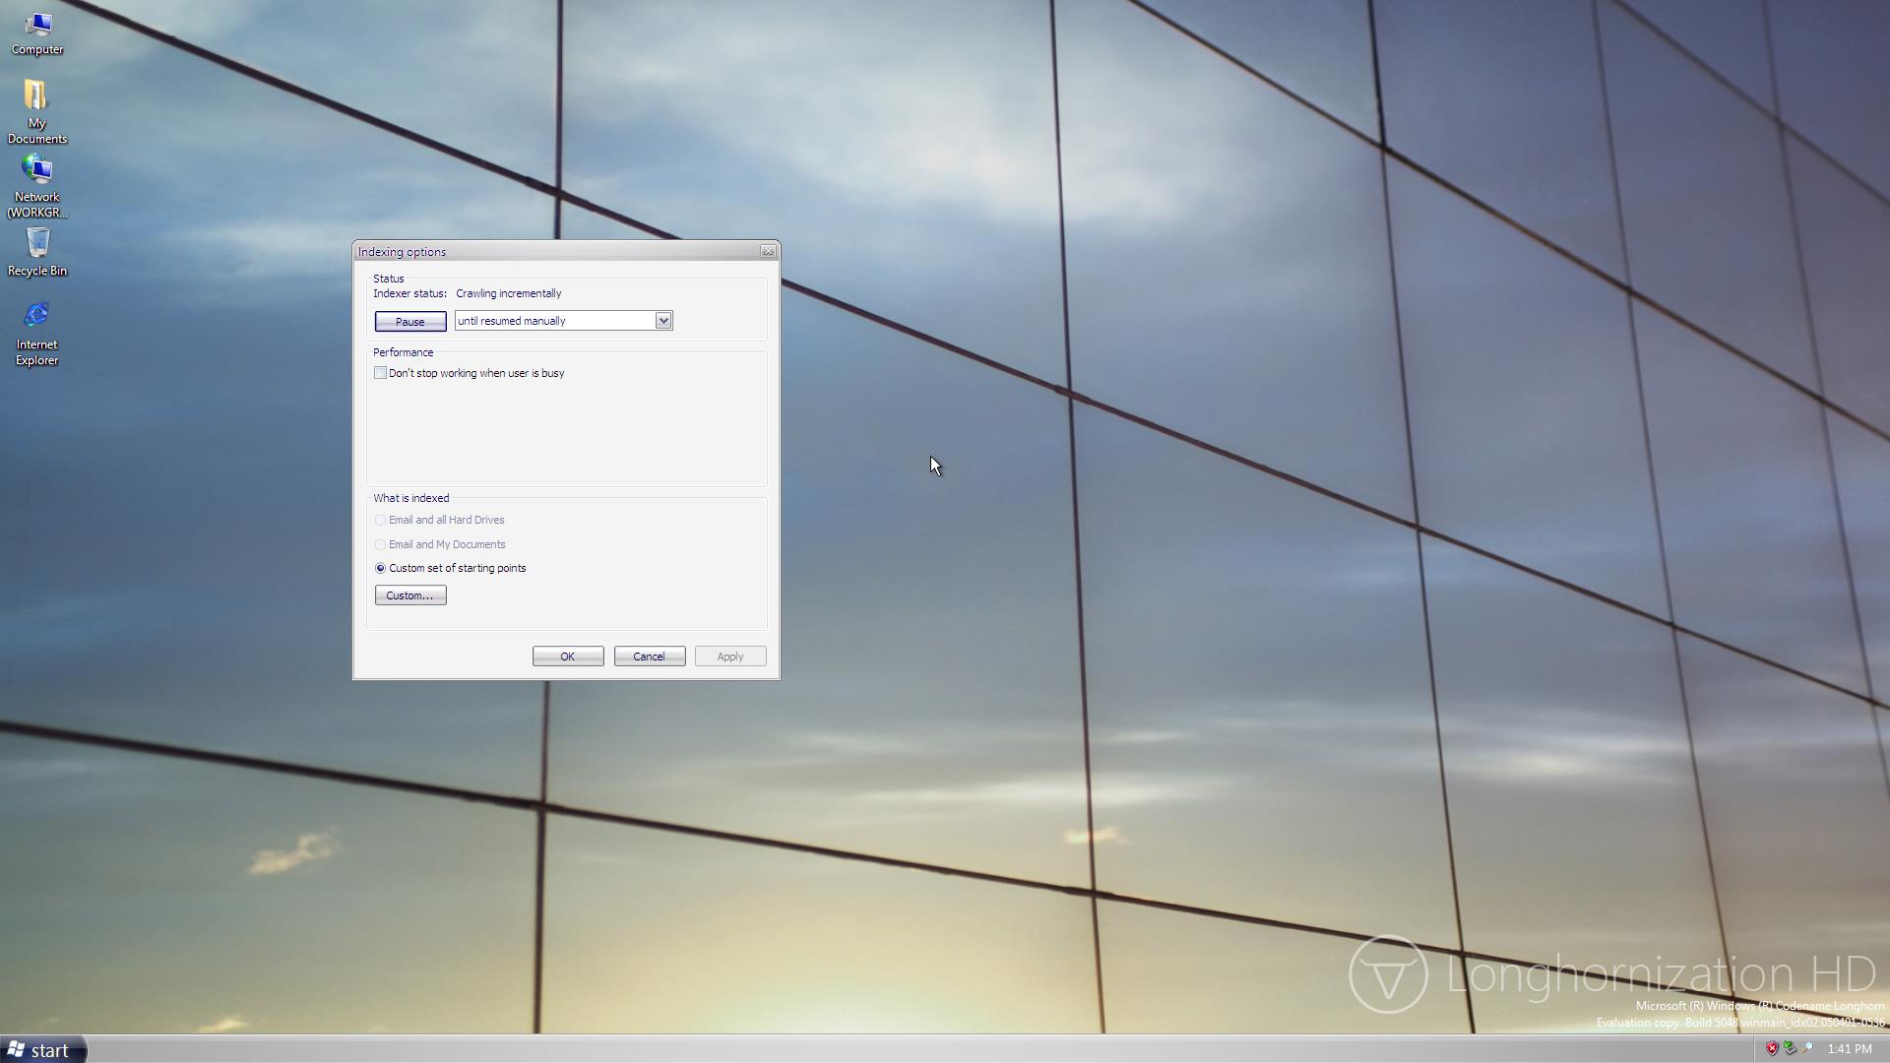Select Email and My Documents radio option
1890x1063 pixels.
click(x=380, y=544)
